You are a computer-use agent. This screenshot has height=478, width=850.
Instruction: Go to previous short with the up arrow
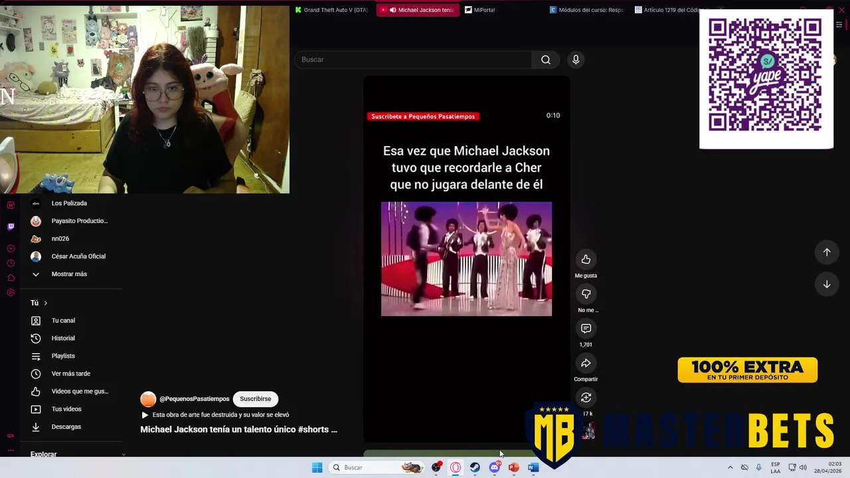point(827,252)
